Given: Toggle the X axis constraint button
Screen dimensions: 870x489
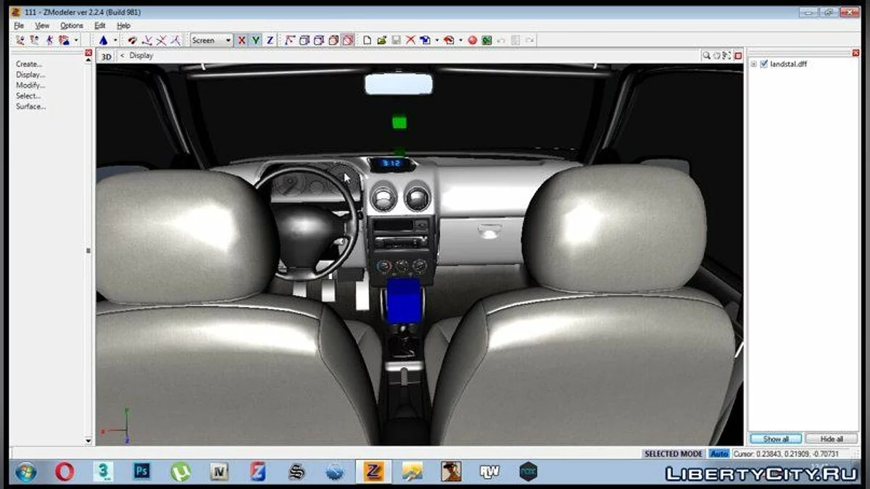Looking at the screenshot, I should point(242,41).
